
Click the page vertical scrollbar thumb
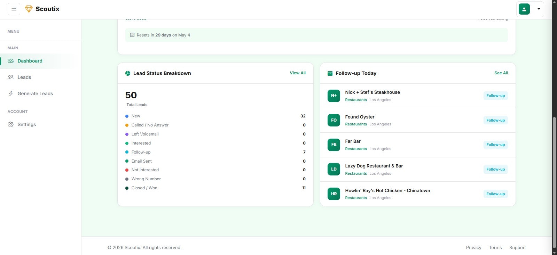pos(554,182)
